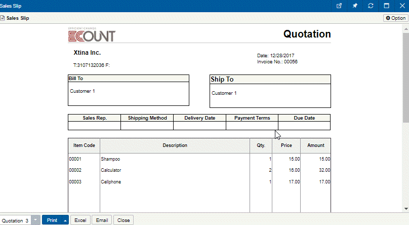Screen dimensions: 409x225
Task: Click the Shampoo price 15.00
Action: pos(294,159)
